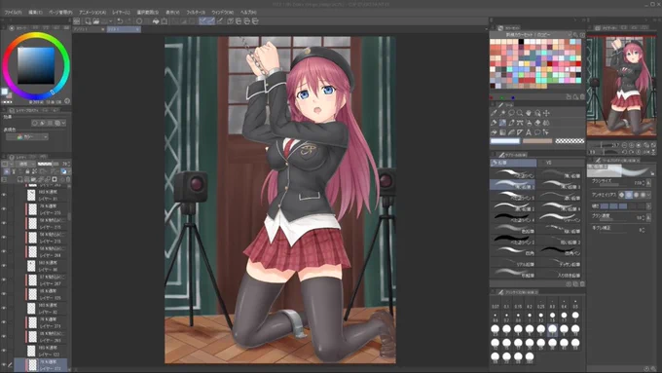Click navigator zoom in icon

point(631,145)
